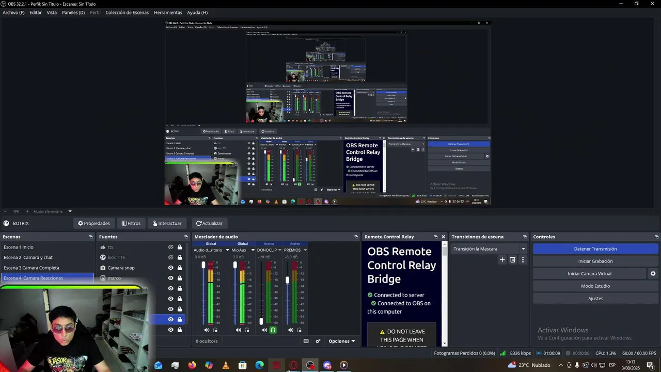Open Opera browser from the taskbar
Image resolution: width=661 pixels, height=372 pixels.
point(293,365)
